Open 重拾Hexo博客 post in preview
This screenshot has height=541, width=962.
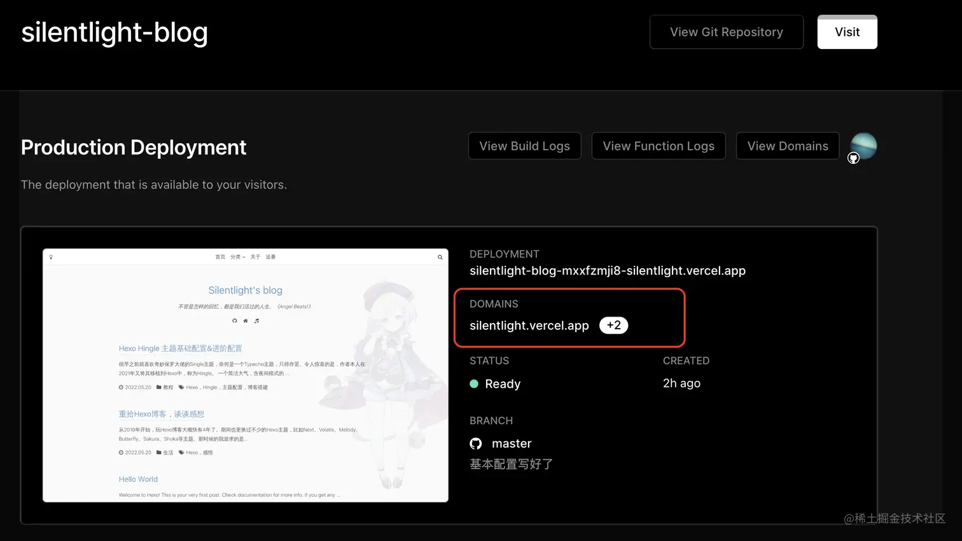161,414
